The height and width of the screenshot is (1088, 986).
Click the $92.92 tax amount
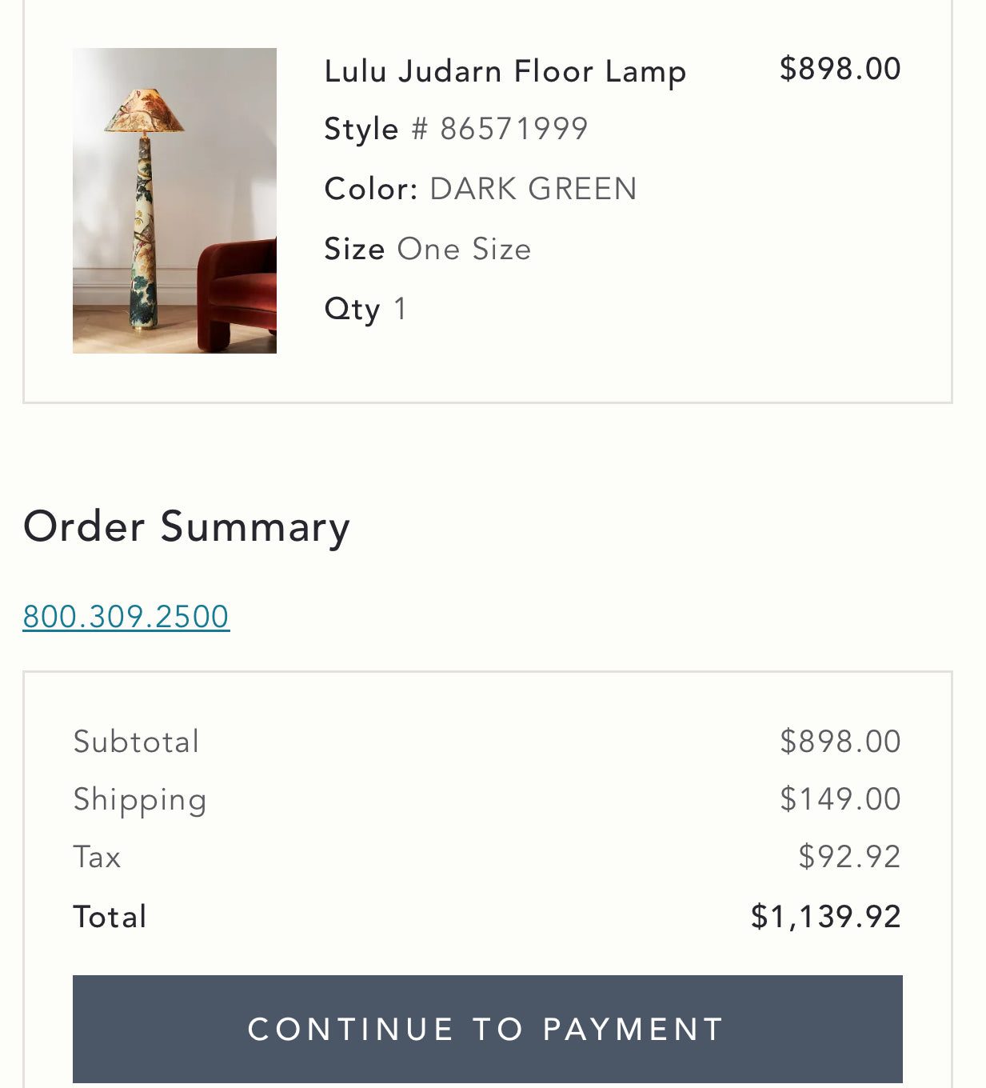click(849, 857)
